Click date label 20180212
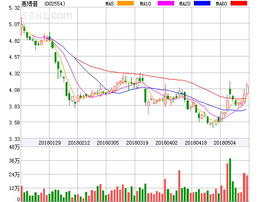 click(x=79, y=143)
